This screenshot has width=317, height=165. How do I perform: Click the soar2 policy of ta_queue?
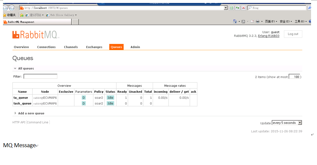(99, 98)
